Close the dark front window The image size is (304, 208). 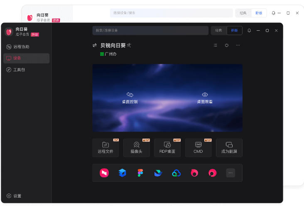(x=276, y=30)
